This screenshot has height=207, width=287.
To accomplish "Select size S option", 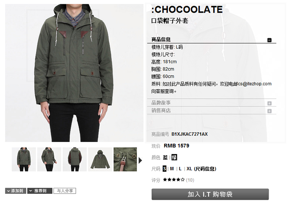I will click(x=165, y=169).
